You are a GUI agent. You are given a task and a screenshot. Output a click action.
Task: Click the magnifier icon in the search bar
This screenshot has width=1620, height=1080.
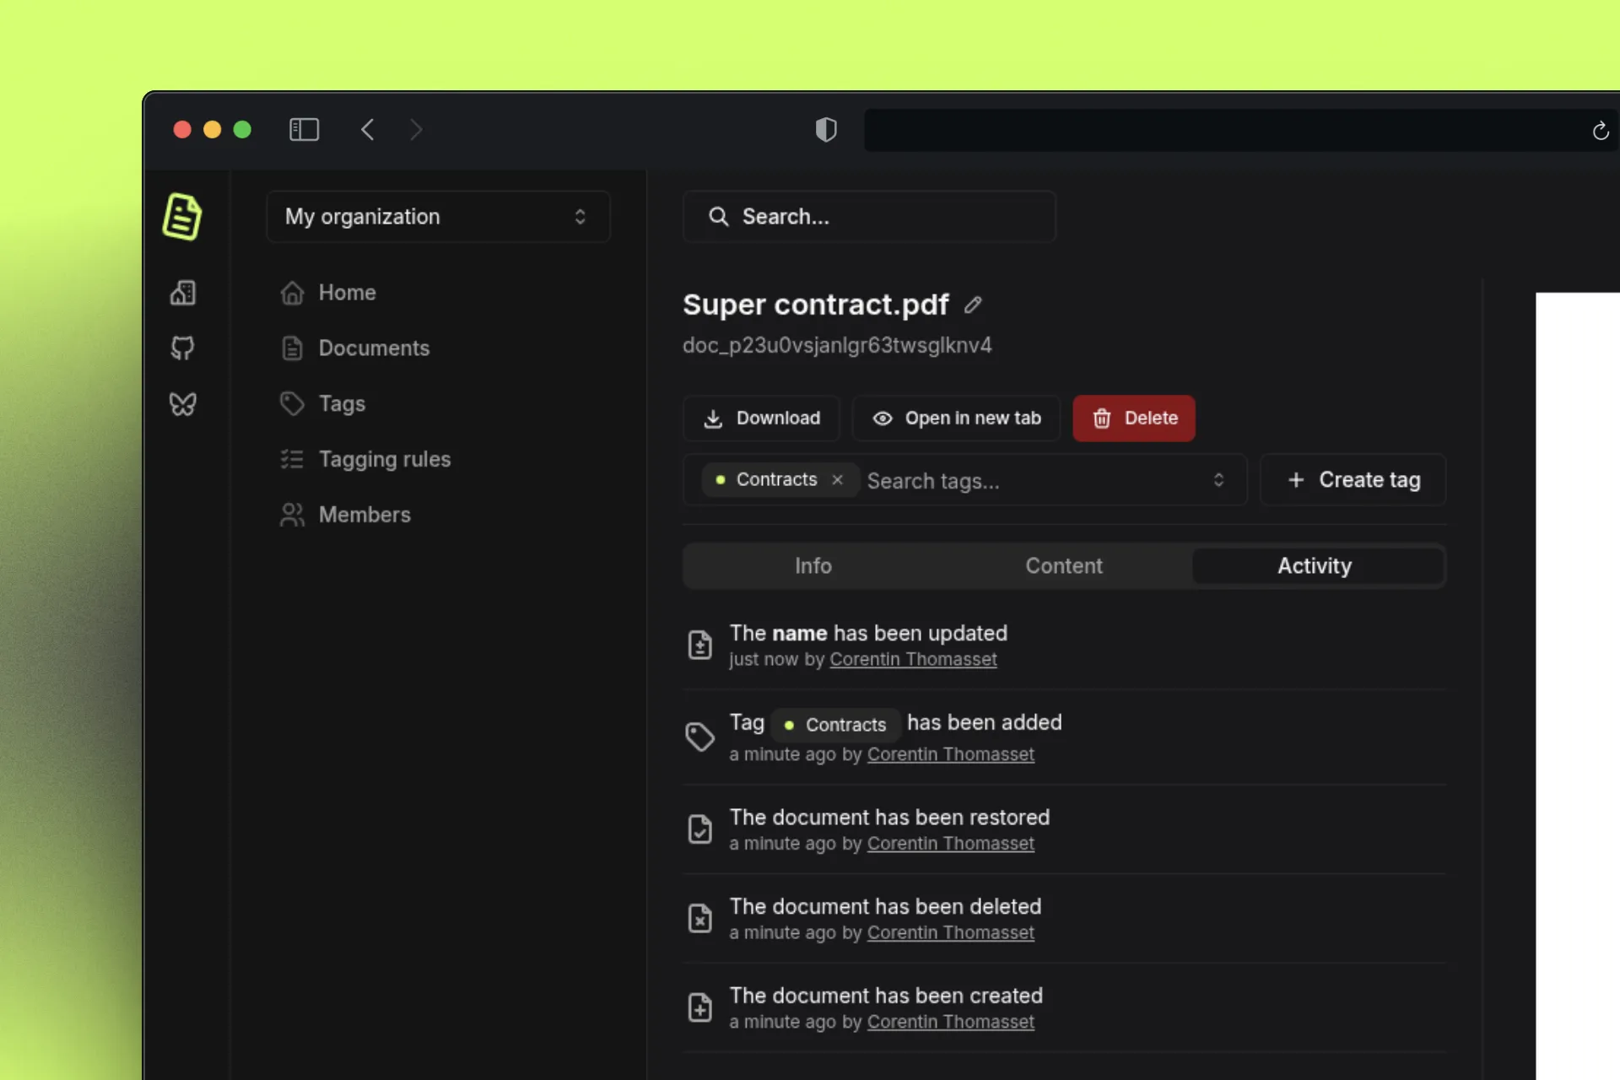click(x=718, y=217)
